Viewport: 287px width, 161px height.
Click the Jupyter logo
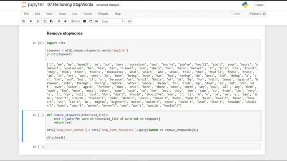pyautogui.click(x=33, y=5)
